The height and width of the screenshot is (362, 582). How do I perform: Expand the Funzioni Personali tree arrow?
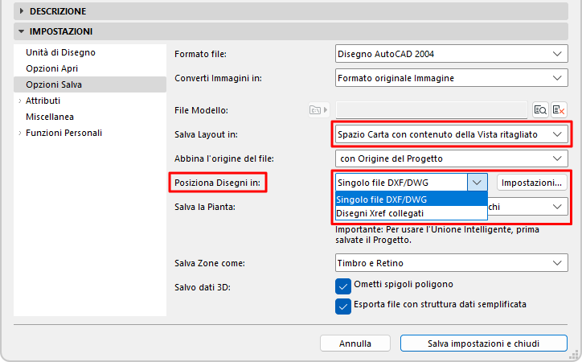point(19,133)
